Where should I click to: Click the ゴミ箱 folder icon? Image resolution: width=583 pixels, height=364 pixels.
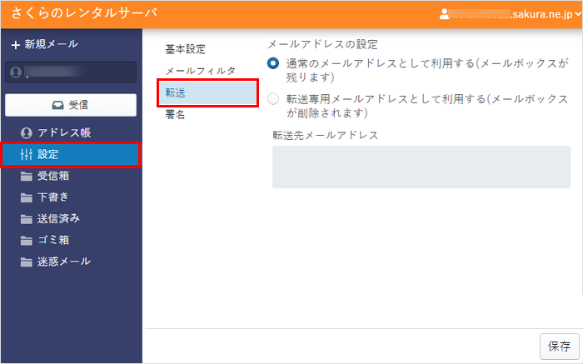(26, 241)
